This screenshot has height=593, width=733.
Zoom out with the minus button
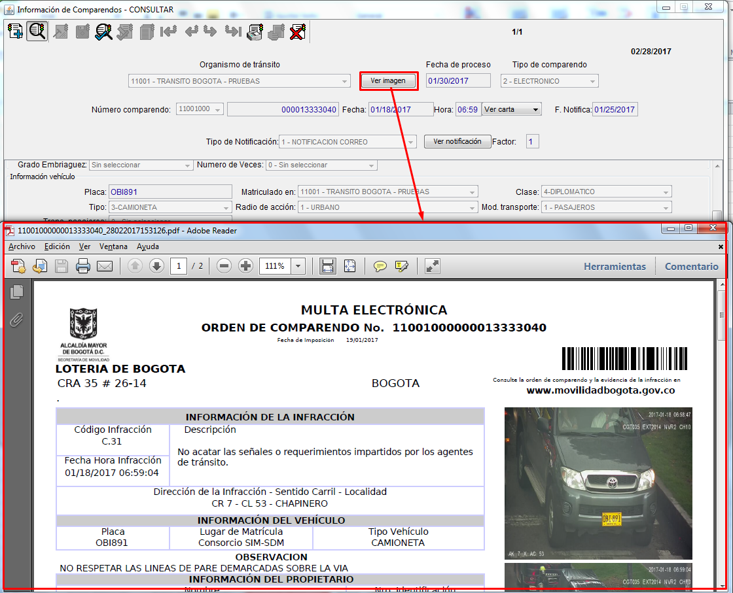pyautogui.click(x=224, y=266)
